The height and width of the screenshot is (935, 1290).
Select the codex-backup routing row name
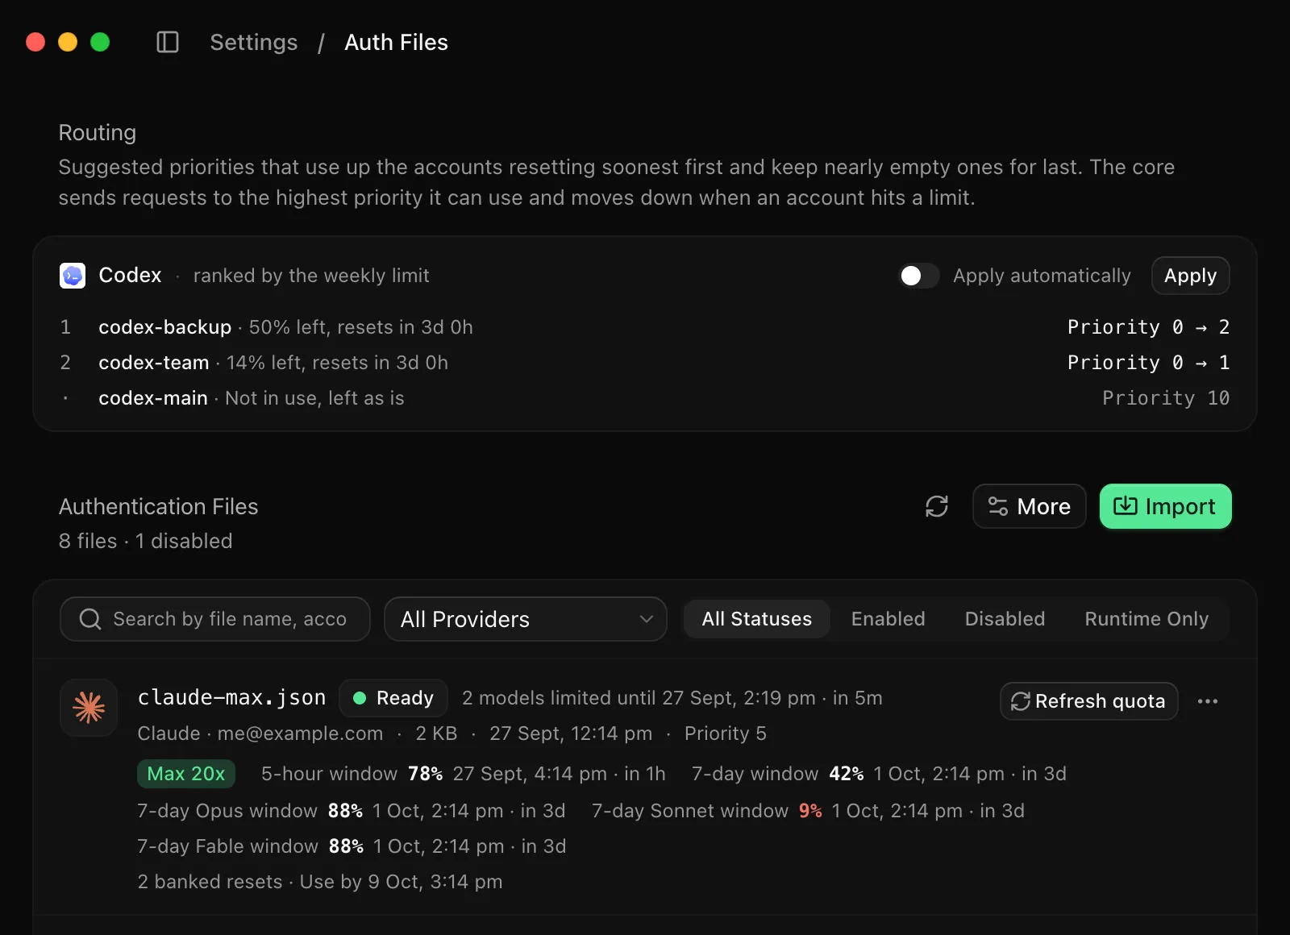pyautogui.click(x=165, y=327)
